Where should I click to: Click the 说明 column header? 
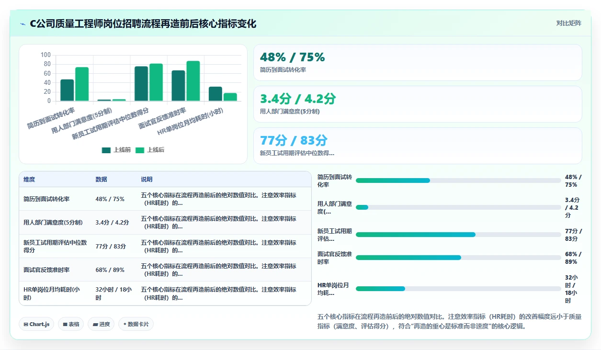[x=147, y=180]
